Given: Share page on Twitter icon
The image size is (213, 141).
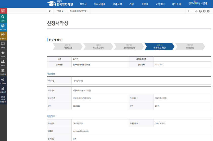Looking at the screenshot, I should 204,11.
